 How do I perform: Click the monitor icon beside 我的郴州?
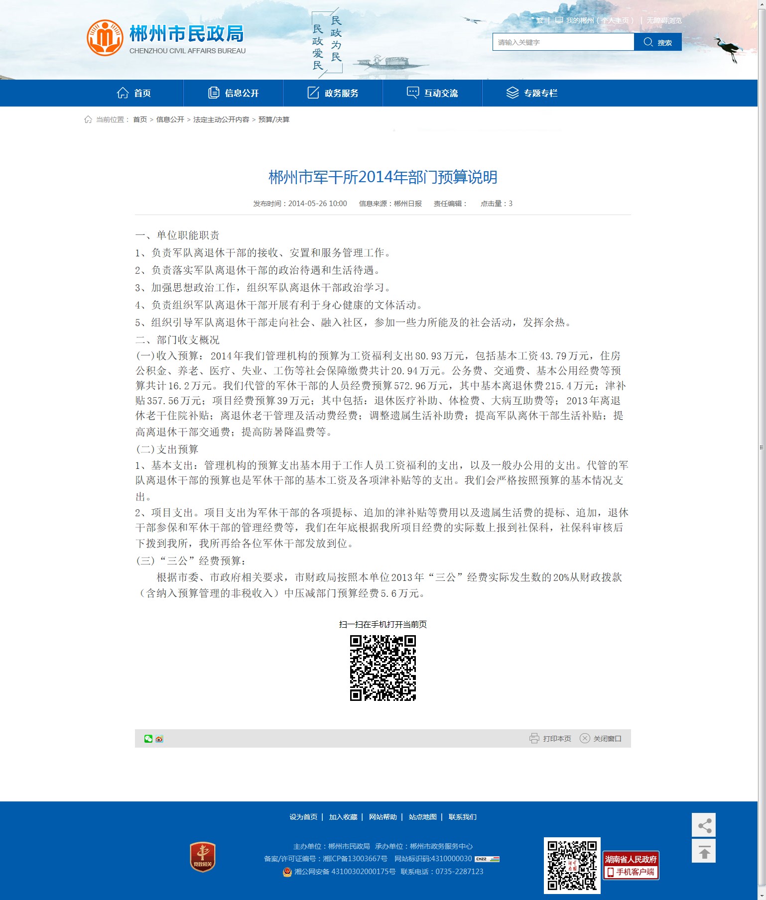(559, 20)
